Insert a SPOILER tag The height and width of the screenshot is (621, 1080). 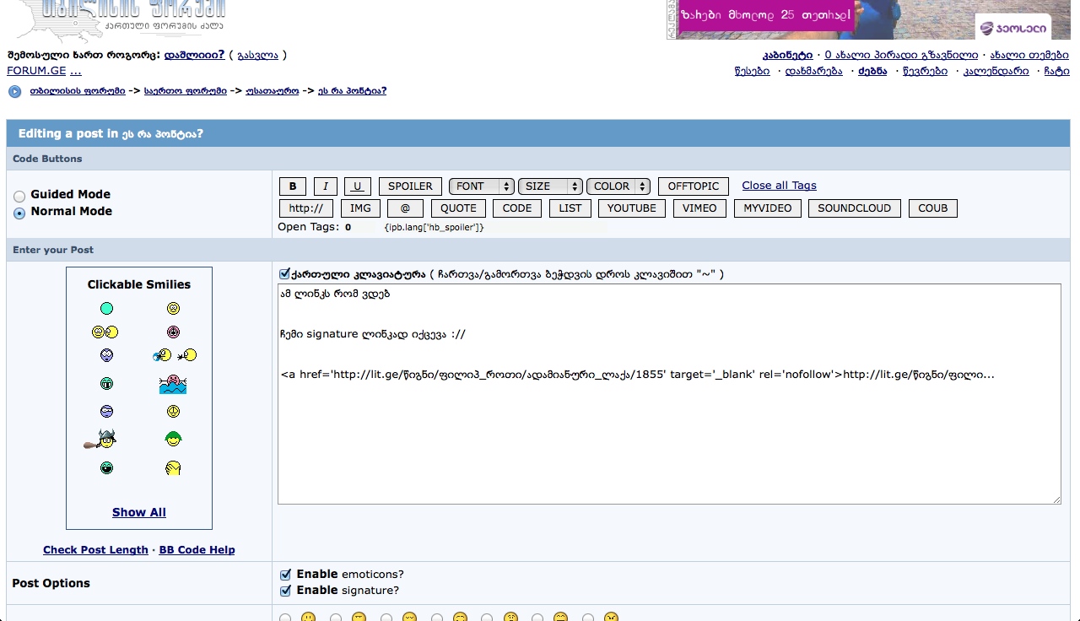pyautogui.click(x=410, y=186)
